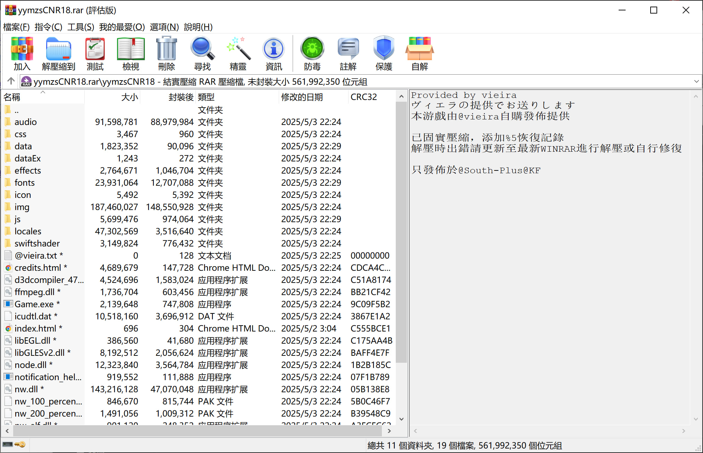Viewport: 703px width, 453px height.
Task: Open the 工具(S) menu
Action: (81, 27)
